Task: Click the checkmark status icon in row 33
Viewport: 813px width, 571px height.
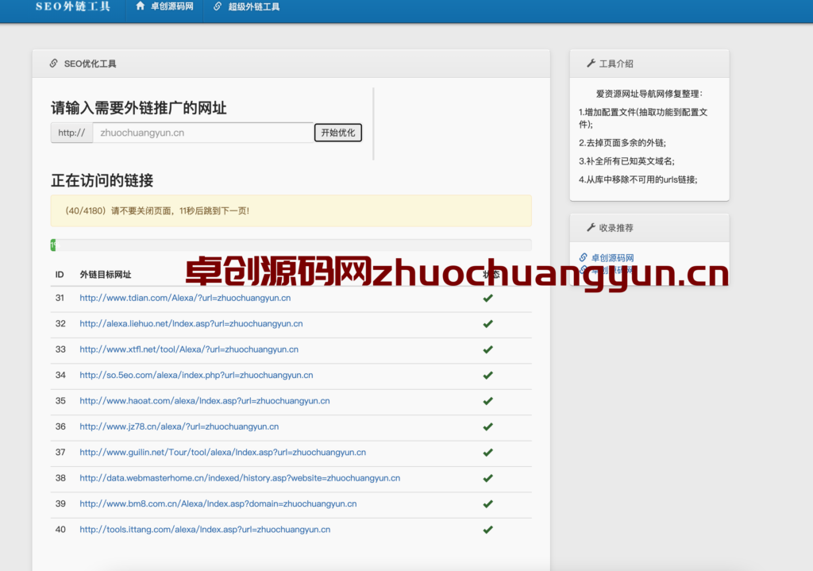Action: (x=488, y=349)
